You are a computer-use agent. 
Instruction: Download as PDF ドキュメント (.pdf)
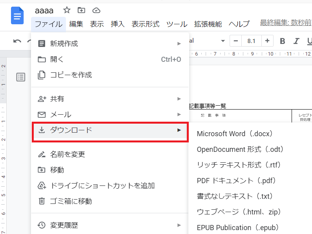250,181
